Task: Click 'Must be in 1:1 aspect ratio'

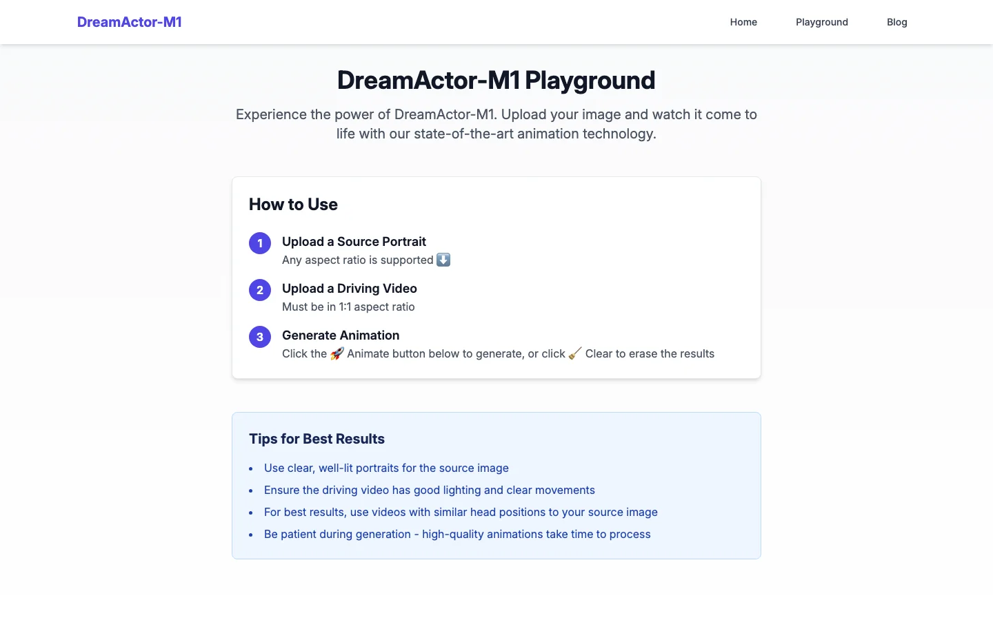Action: 348,307
